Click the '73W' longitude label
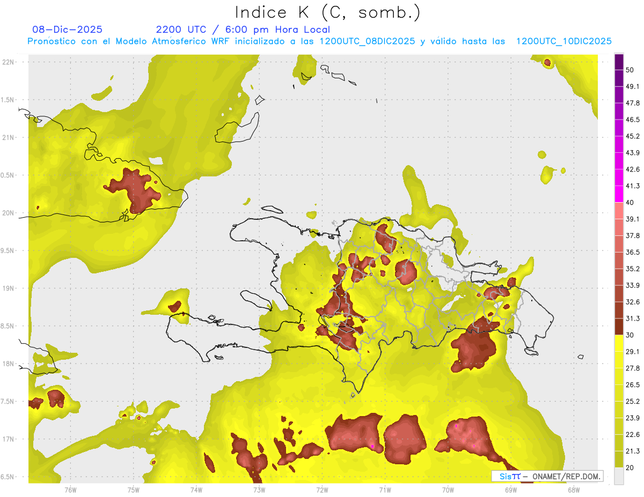644x497 pixels. point(259,489)
